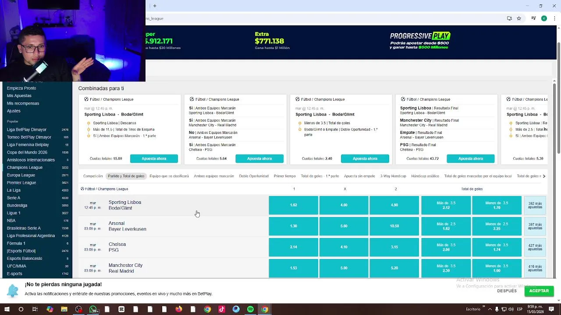Image resolution: width=561 pixels, height=315 pixels.
Task: Select the Competición tab
Action: [93, 176]
